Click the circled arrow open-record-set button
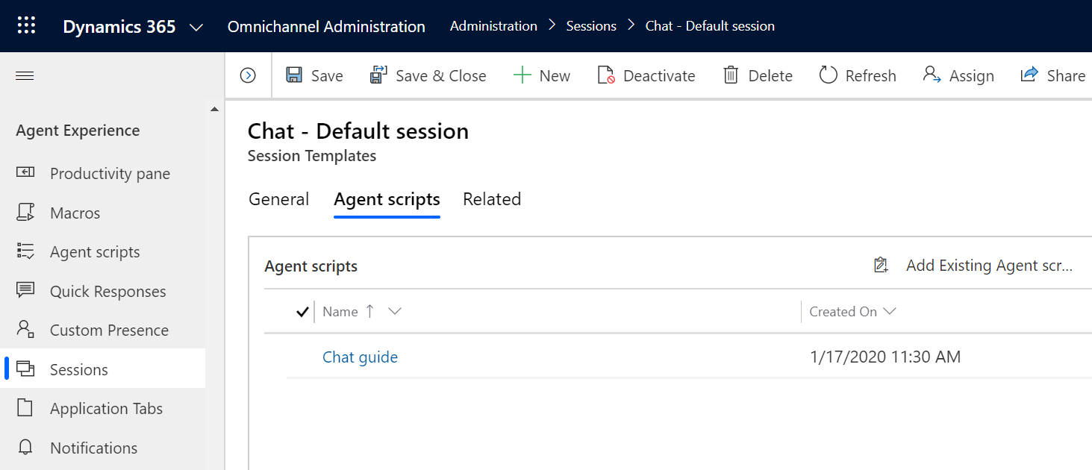The height and width of the screenshot is (470, 1092). [248, 75]
